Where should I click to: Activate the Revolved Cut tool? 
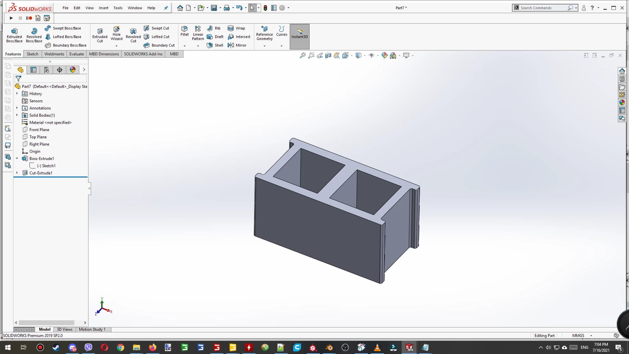coord(133,35)
